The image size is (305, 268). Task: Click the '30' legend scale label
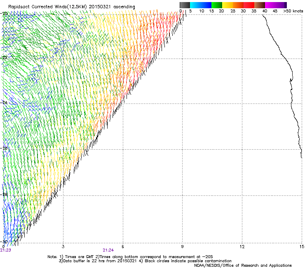pos(243,11)
